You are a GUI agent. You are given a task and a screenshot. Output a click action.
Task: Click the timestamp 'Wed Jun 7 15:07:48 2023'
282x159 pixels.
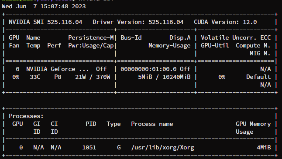click(44, 7)
